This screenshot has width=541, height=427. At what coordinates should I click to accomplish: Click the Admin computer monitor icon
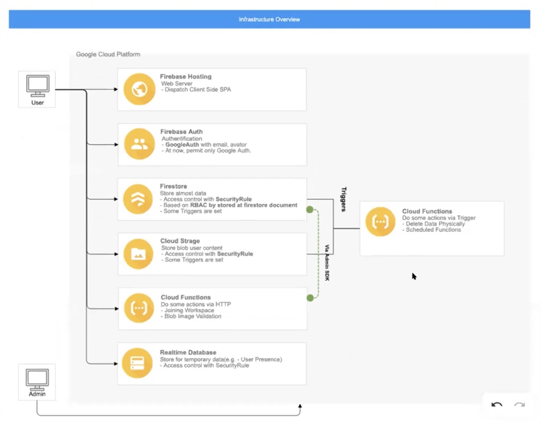pyautogui.click(x=37, y=379)
